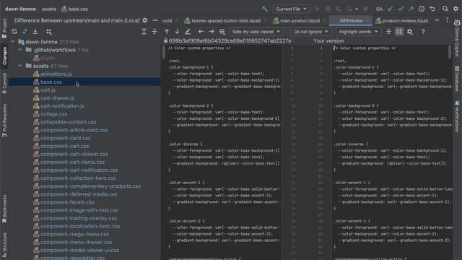This screenshot has width=462, height=260.
Task: Open the Structure tool window
Action: (4, 245)
